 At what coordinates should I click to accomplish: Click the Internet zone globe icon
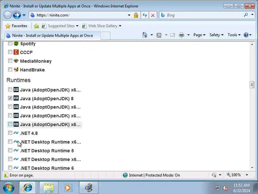point(125,175)
